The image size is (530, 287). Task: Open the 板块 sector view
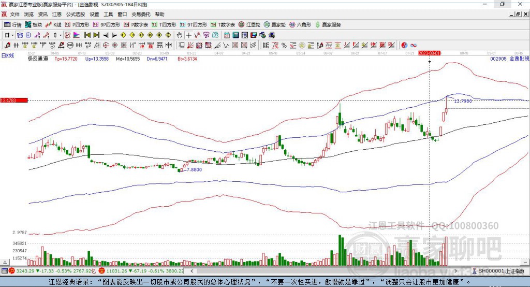click(x=34, y=25)
